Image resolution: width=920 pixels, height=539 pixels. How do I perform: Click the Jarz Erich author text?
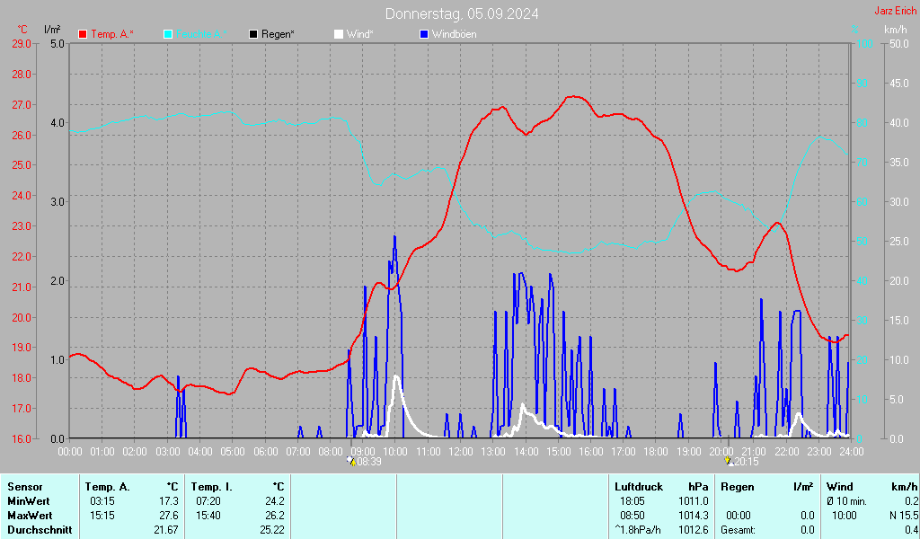895,11
